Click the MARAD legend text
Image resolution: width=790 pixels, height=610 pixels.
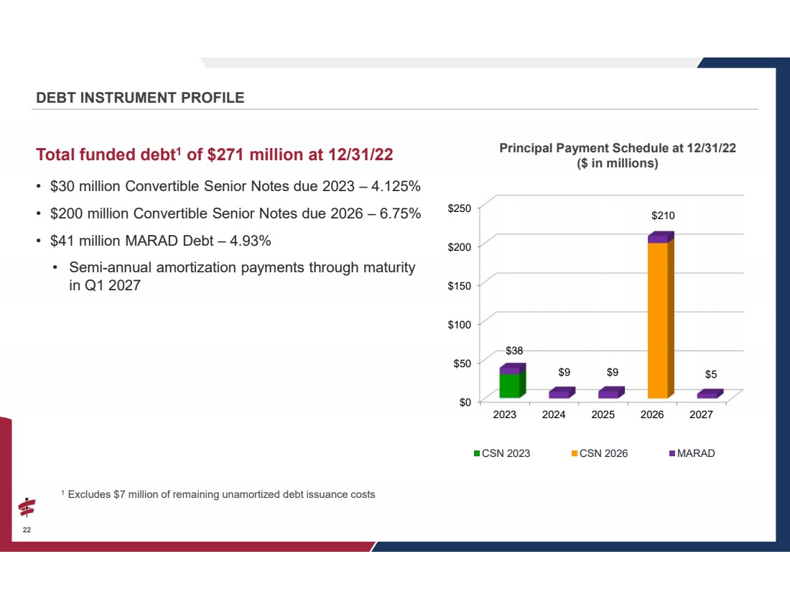[696, 453]
